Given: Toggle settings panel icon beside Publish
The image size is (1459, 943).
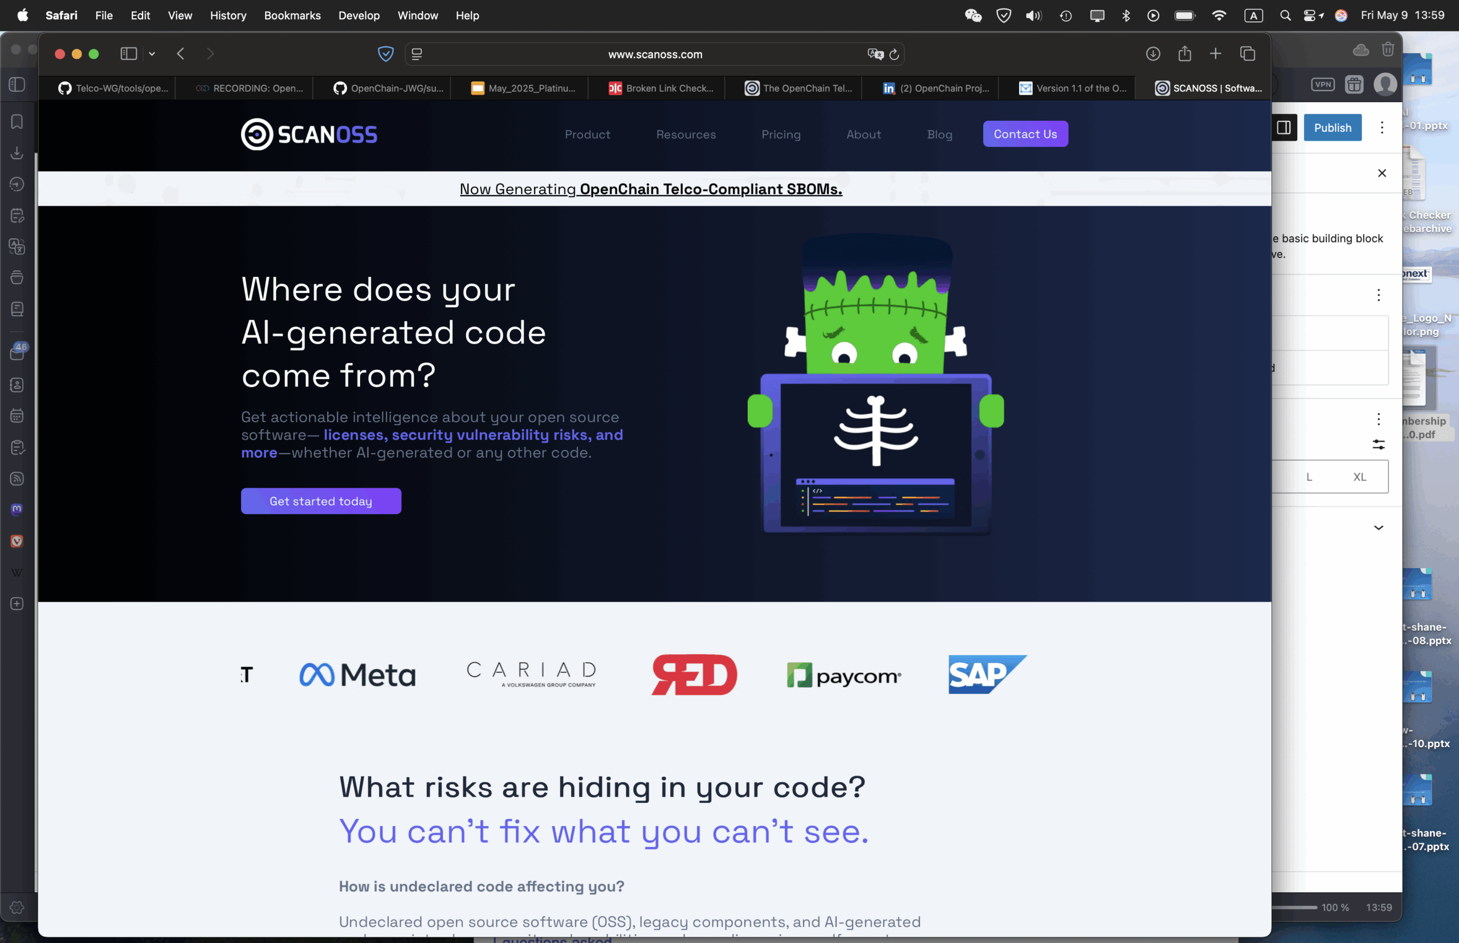Looking at the screenshot, I should 1283,128.
